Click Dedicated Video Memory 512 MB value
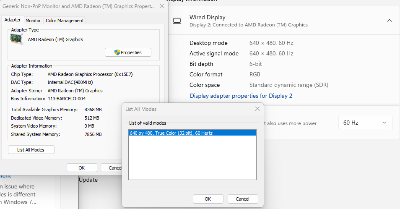This screenshot has height=209, width=400. click(92, 118)
